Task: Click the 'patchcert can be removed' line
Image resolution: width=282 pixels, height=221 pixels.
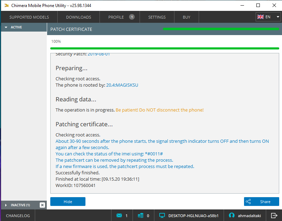Action: [114, 160]
